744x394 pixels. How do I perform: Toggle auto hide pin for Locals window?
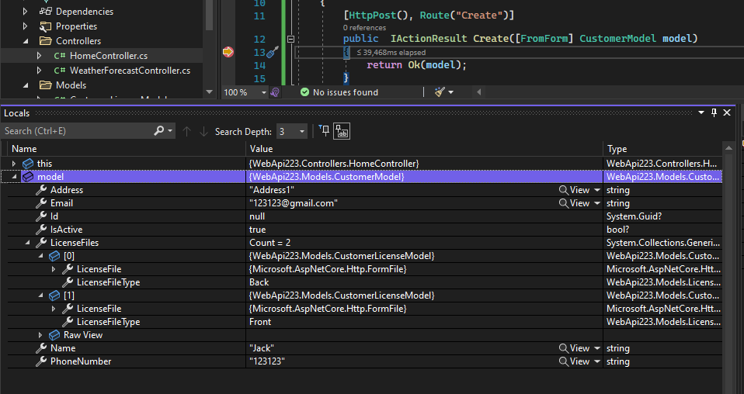click(x=714, y=112)
